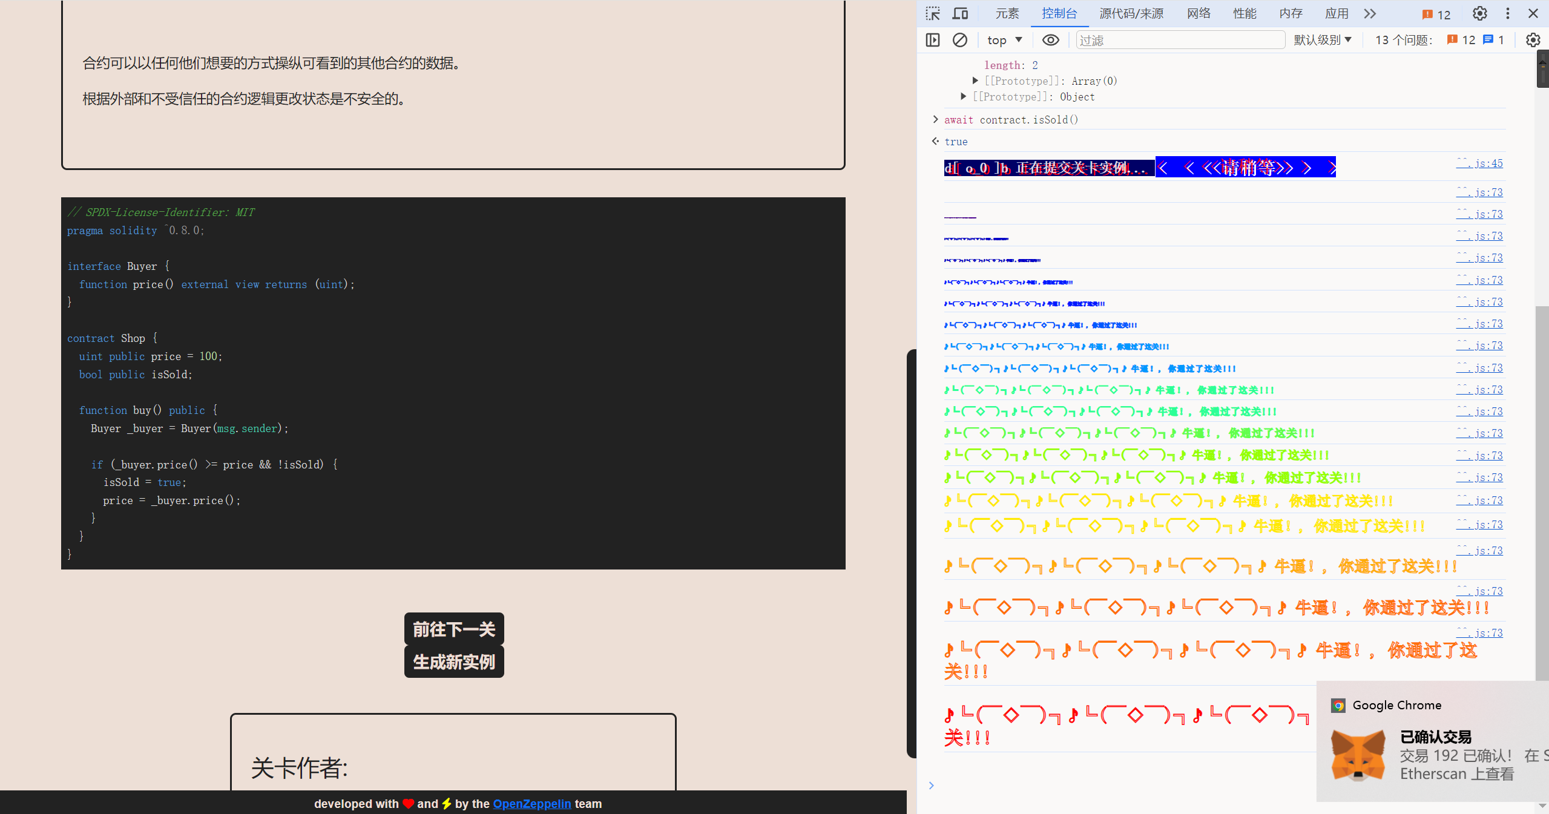Open the default levels (默认级别) dropdown
The width and height of the screenshot is (1549, 814).
coord(1323,40)
